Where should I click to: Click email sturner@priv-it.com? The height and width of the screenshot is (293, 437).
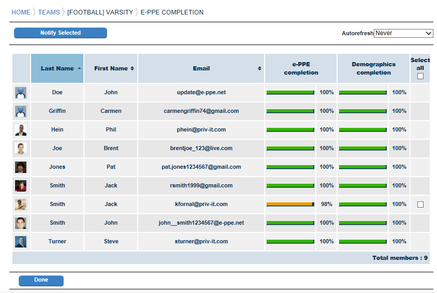click(201, 241)
